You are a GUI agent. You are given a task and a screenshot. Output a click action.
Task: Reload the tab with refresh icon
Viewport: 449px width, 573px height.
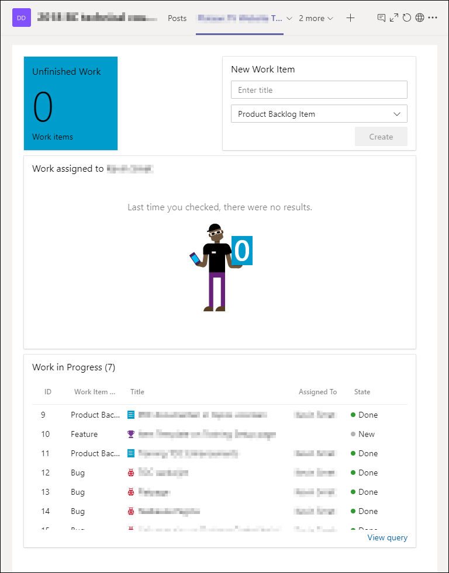tap(406, 18)
